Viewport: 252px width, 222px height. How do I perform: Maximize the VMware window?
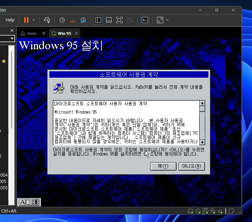pos(217,10)
